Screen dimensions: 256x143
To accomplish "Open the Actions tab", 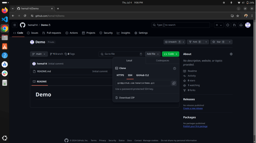I will (x=72, y=33).
